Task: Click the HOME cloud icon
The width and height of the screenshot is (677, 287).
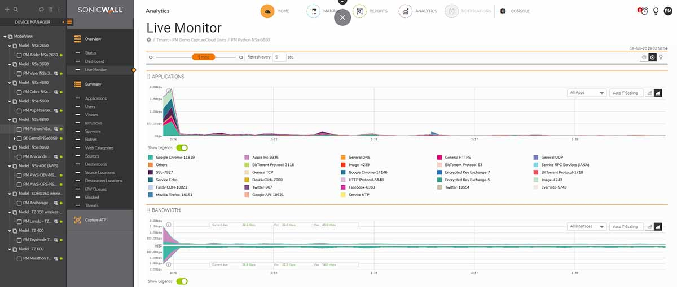Action: tap(267, 11)
